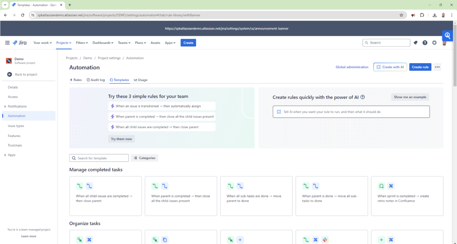Image resolution: width=457 pixels, height=244 pixels.
Task: Reload the page in the browser
Action: [x=23, y=15]
